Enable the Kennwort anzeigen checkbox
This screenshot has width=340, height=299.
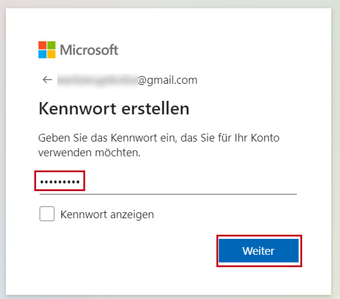click(47, 214)
